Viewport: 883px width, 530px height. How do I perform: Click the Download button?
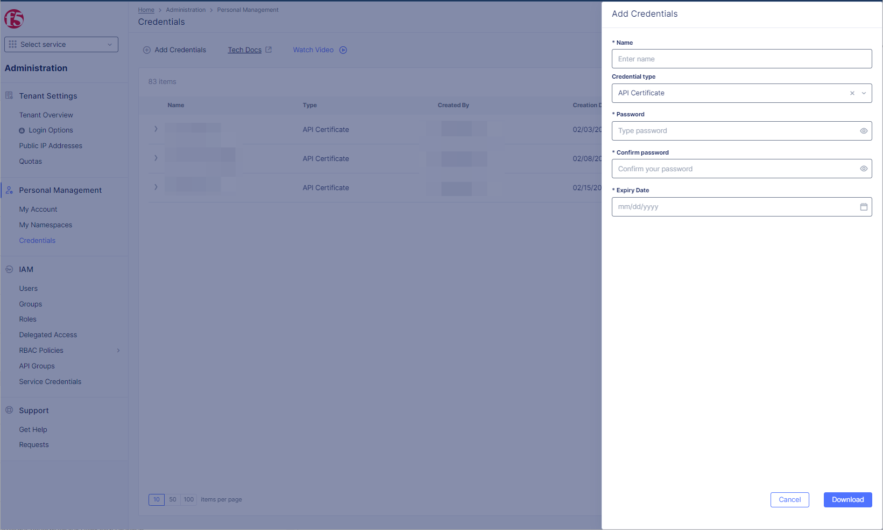[847, 500]
